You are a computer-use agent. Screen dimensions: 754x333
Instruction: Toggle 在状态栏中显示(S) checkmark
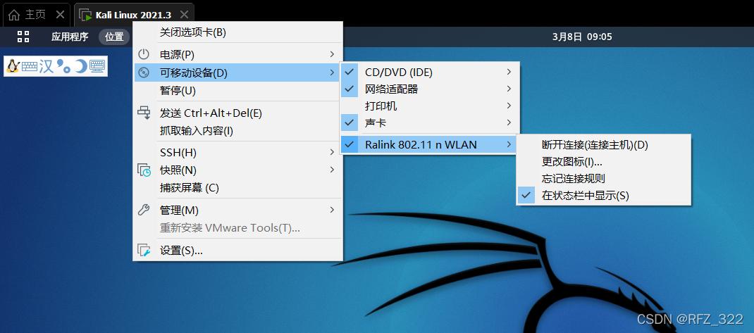pyautogui.click(x=526, y=196)
